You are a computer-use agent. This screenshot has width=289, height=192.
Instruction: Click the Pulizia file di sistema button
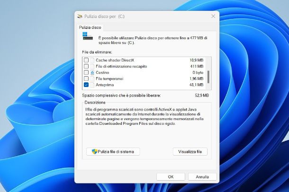coord(113,152)
